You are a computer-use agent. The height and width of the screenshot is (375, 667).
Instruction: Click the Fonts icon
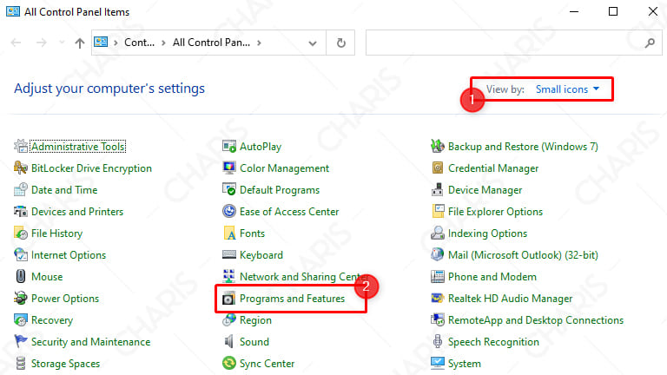(229, 233)
